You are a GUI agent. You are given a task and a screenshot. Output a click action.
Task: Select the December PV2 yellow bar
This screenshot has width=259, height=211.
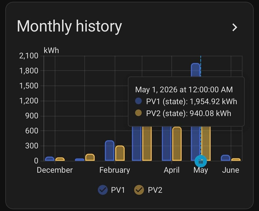click(x=60, y=159)
